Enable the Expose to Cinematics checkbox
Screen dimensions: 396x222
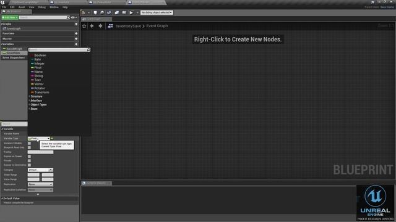click(29, 165)
